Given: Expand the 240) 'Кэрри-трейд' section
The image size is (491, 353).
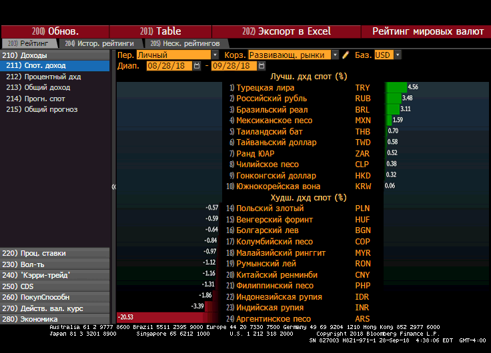Looking at the screenshot, I should [55, 275].
